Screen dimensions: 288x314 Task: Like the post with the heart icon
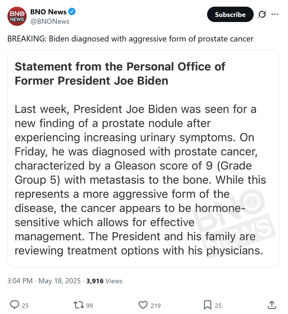tap(143, 305)
